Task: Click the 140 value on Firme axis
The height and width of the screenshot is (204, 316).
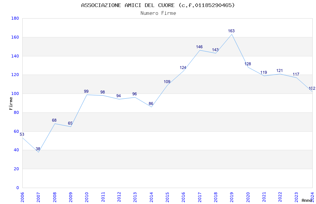Action: click(x=15, y=56)
